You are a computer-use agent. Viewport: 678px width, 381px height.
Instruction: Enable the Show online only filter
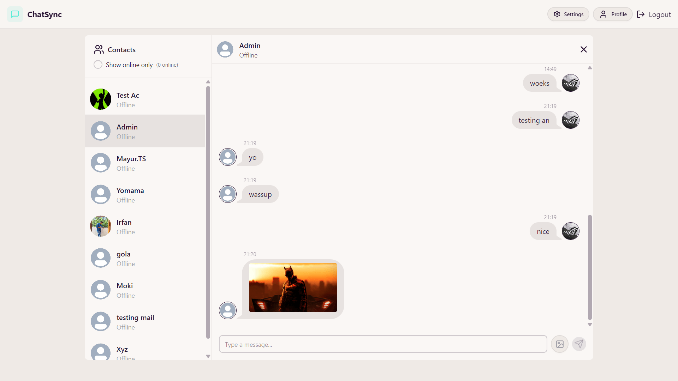coord(98,65)
